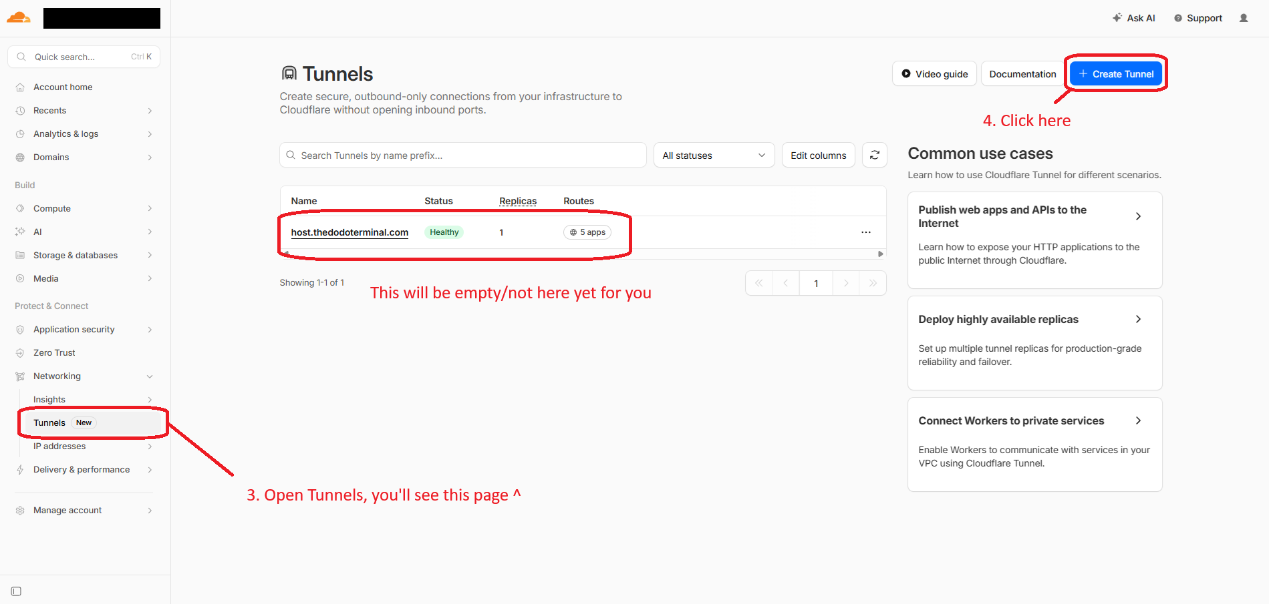Go to the next page of tunnels
This screenshot has height=604, width=1269.
pos(846,283)
